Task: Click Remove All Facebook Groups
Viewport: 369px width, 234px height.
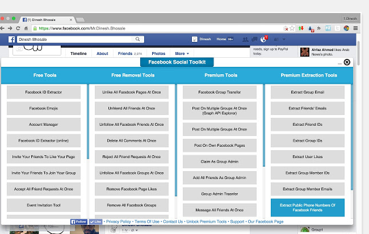Action: 132,205
